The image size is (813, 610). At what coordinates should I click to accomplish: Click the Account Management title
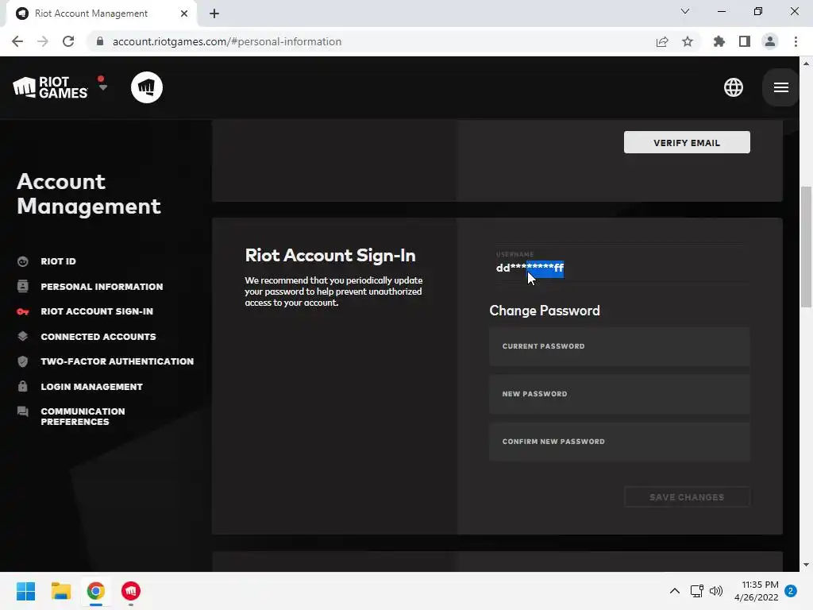[89, 194]
